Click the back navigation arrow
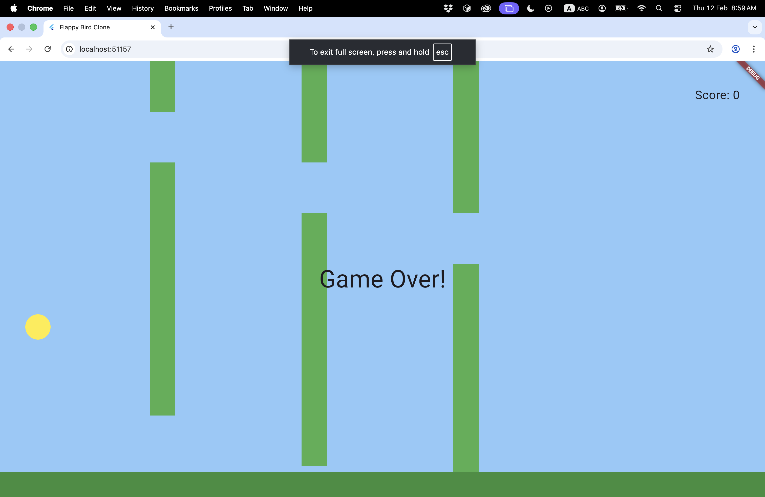This screenshot has width=765, height=497. click(11, 49)
